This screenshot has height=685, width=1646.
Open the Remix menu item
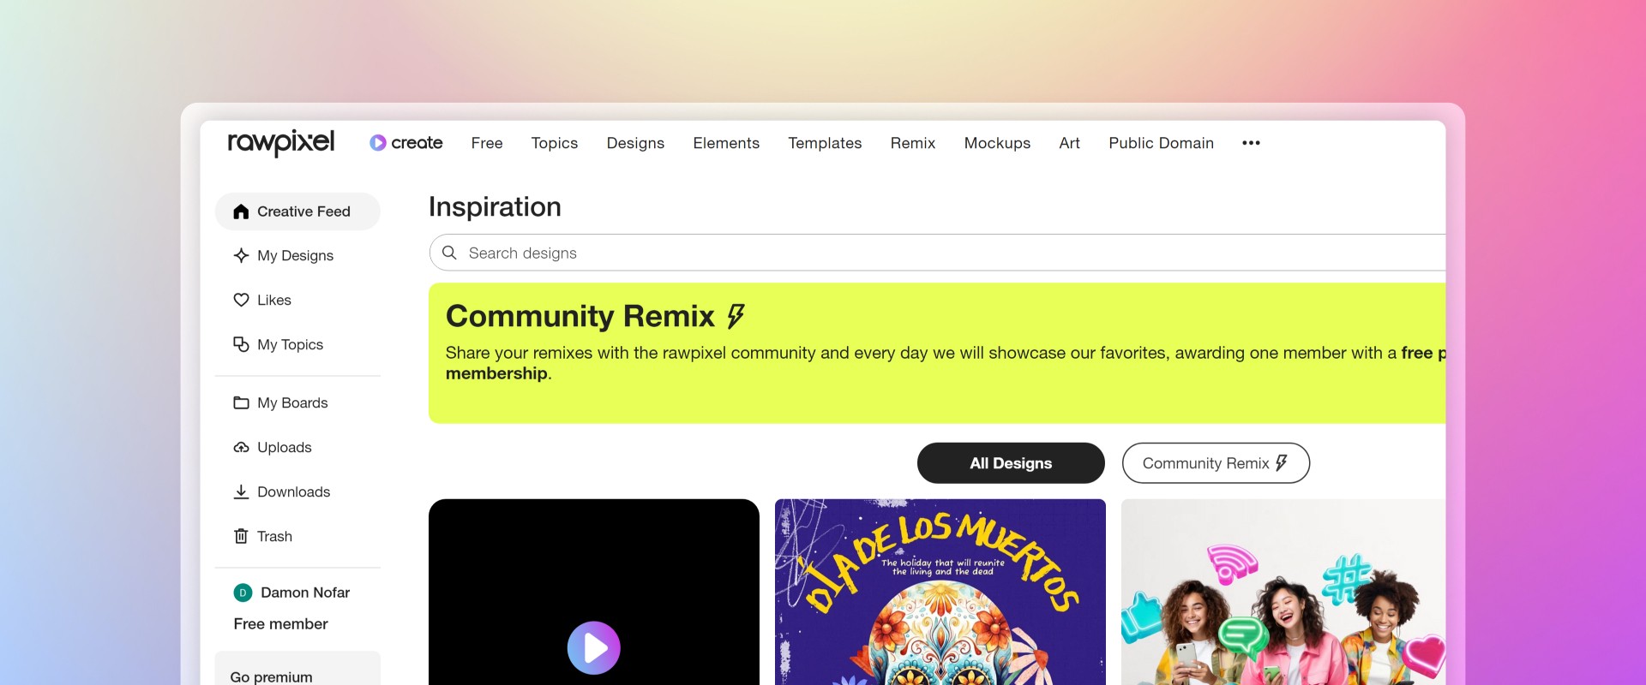[x=913, y=143]
